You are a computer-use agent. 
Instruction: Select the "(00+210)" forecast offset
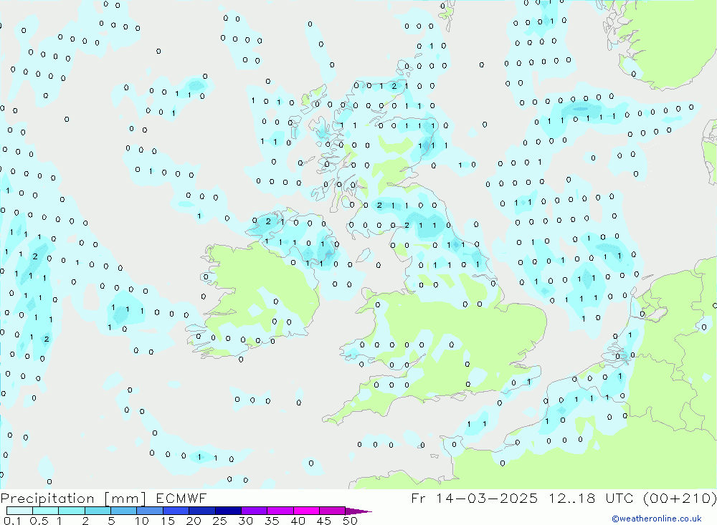coord(680,498)
